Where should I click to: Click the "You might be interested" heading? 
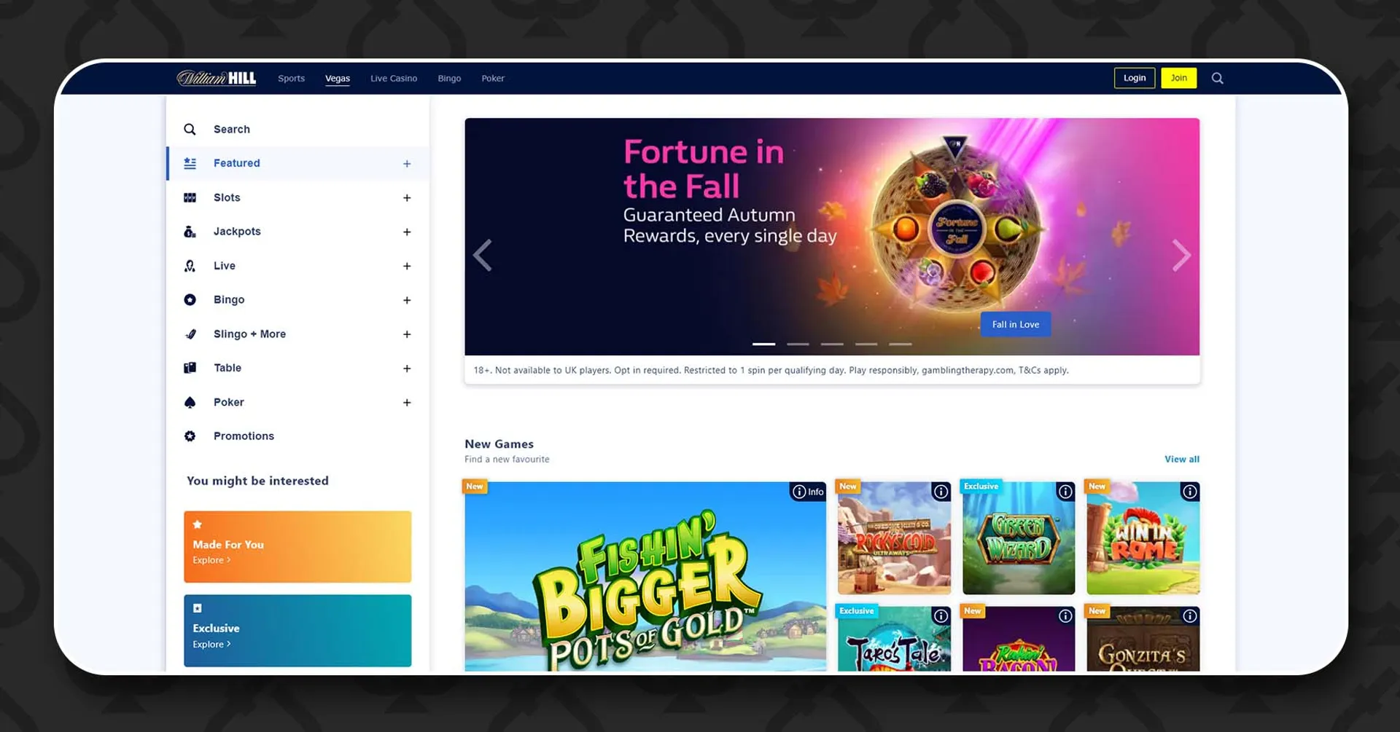[x=257, y=481]
